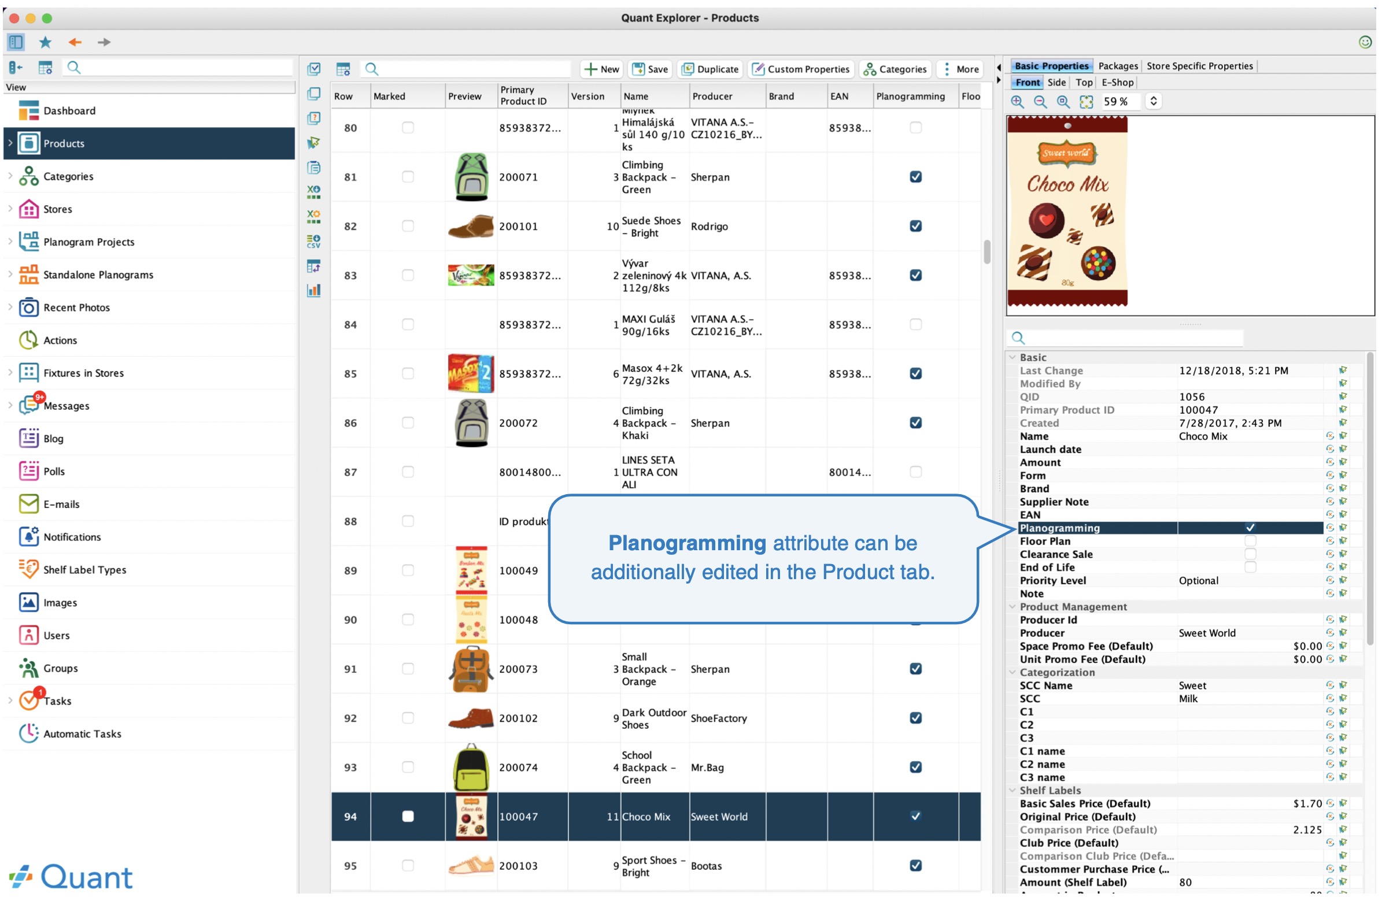Select the Basic Properties tab
Viewport: 1382px width, 897px height.
pos(1052,65)
